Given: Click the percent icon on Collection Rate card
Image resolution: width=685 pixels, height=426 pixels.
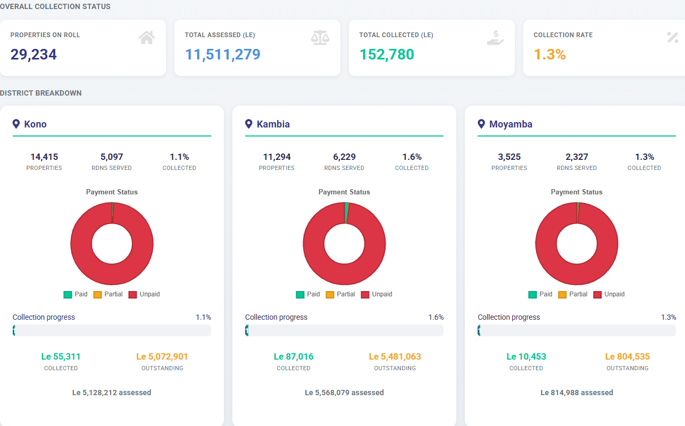Looking at the screenshot, I should [673, 37].
